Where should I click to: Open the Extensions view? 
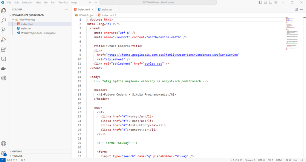pos(4,49)
